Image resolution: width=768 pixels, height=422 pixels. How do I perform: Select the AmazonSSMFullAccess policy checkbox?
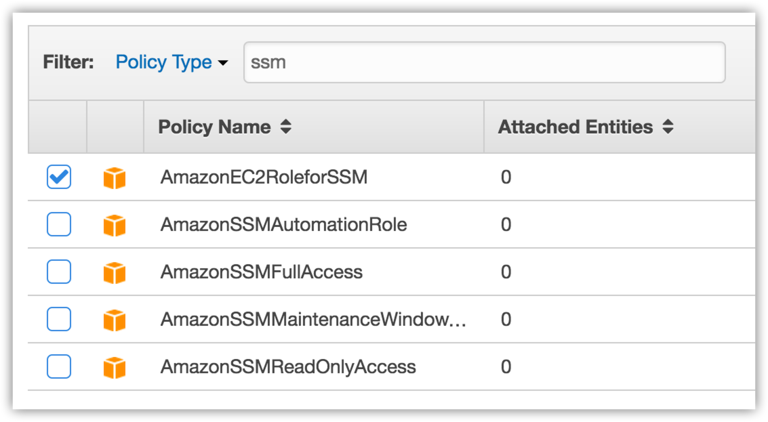[59, 272]
